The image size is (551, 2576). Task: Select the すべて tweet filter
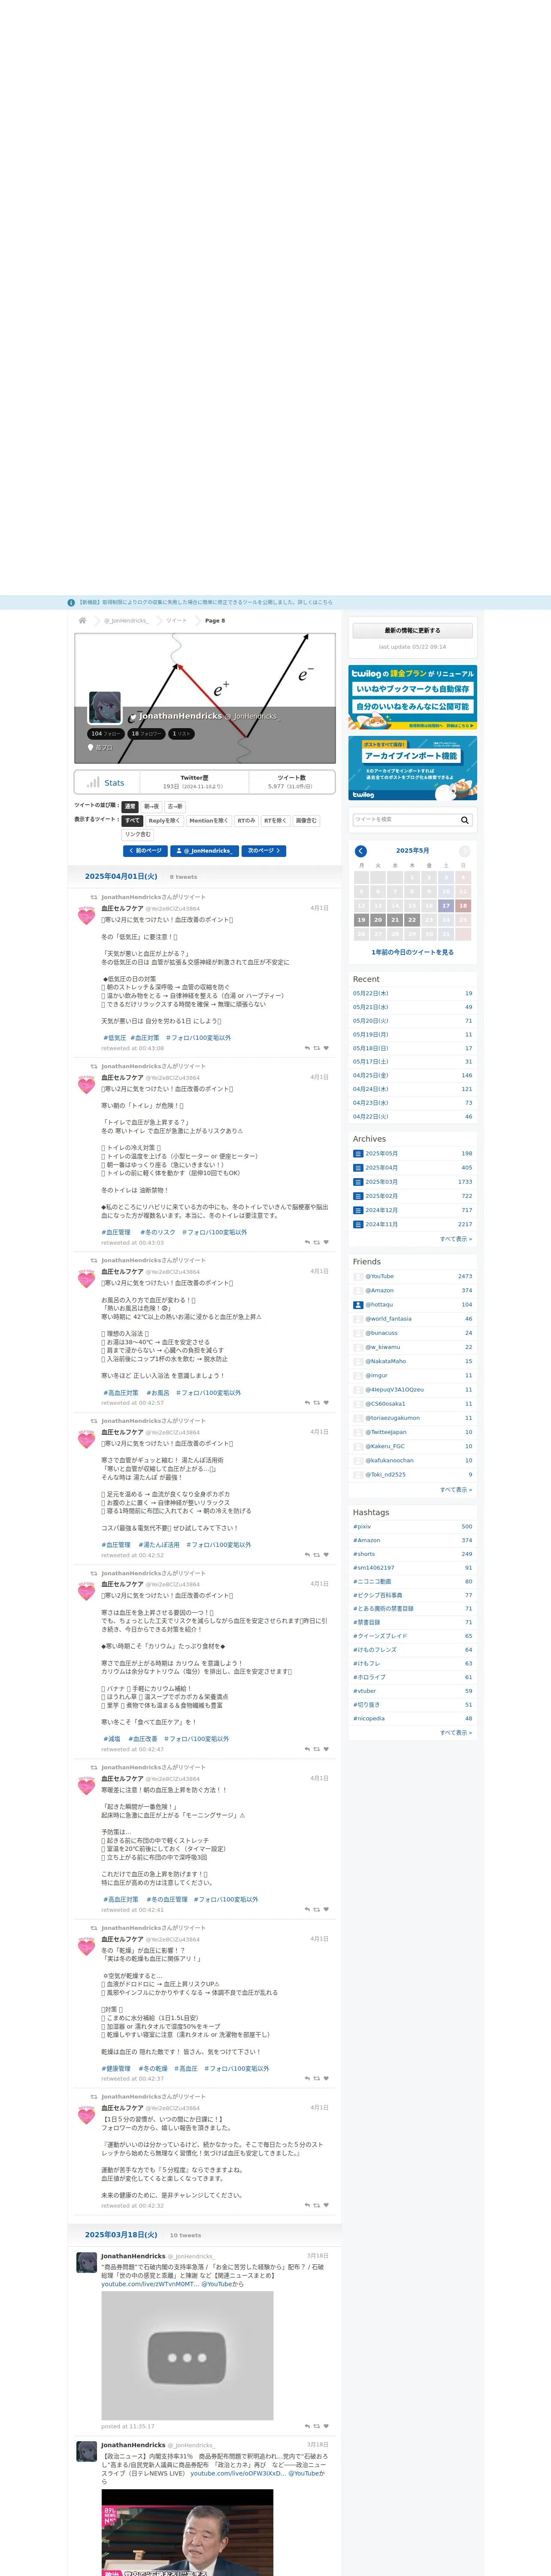click(x=133, y=820)
